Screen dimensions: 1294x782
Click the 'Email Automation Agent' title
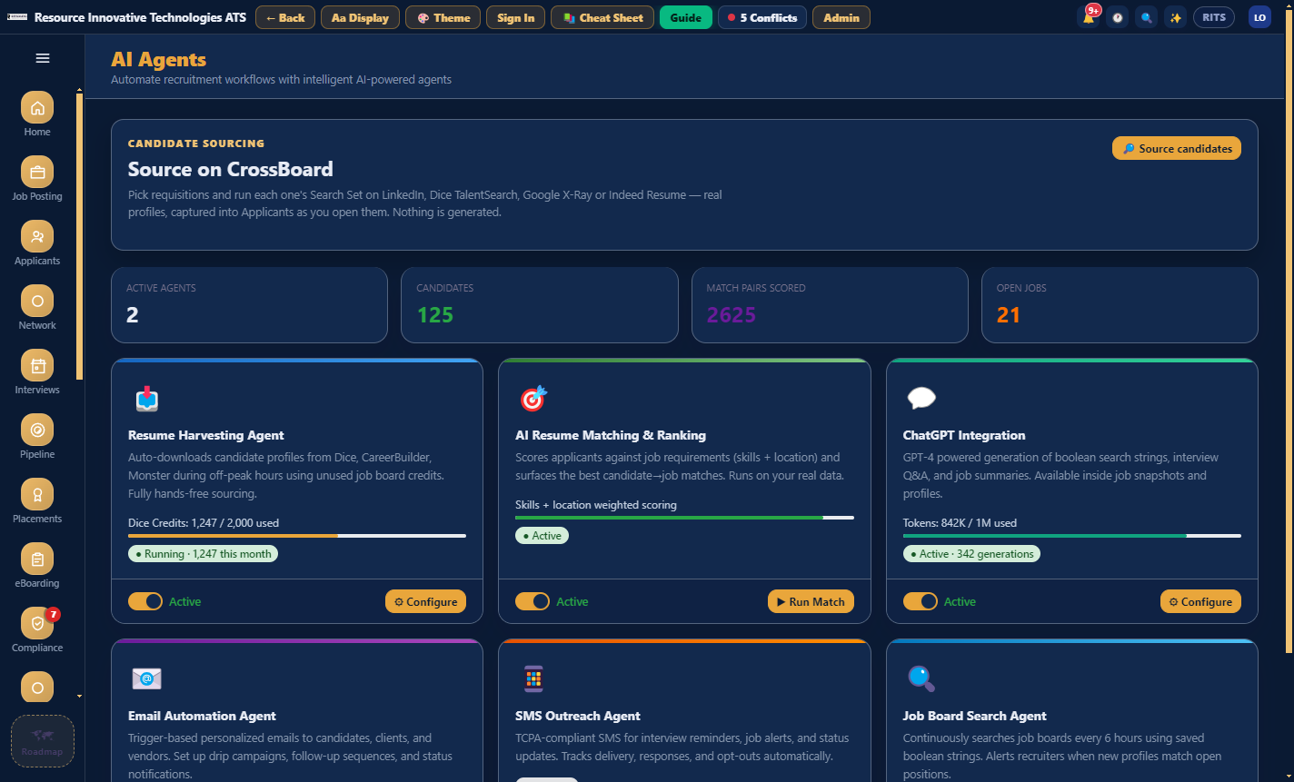coord(203,716)
